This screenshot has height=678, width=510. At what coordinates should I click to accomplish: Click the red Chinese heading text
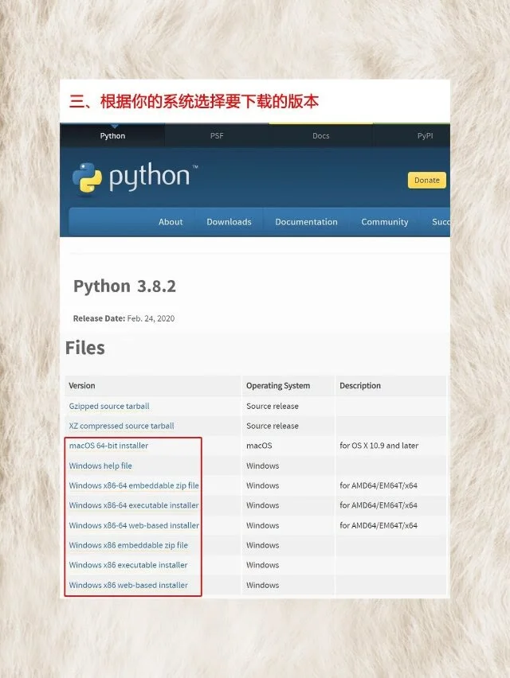coord(194,101)
